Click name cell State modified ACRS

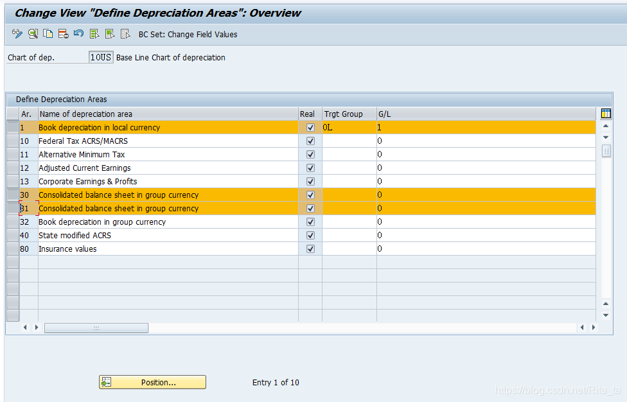coord(168,236)
